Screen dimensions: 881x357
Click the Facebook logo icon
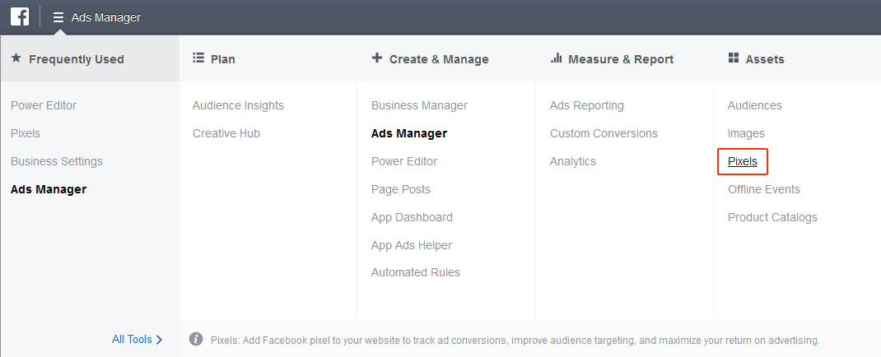click(x=20, y=16)
